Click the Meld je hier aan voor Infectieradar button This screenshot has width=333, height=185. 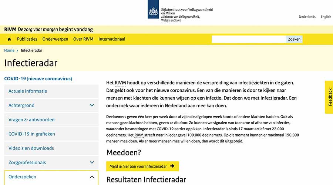tap(142, 166)
